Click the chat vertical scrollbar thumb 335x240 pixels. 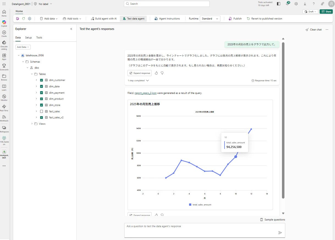283,120
